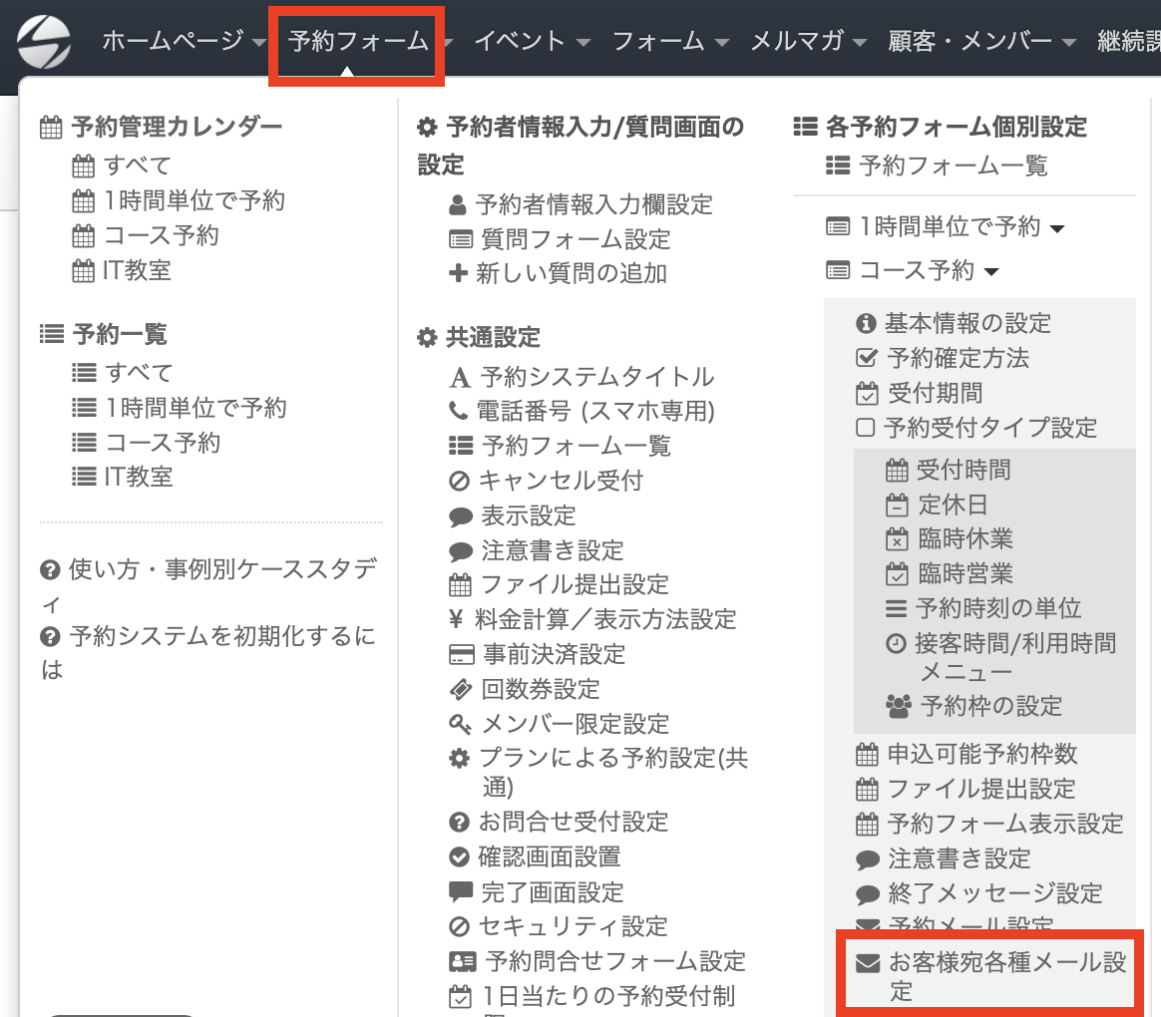1161x1017 pixels.
Task: Click the yen icon beside 料金計算／表示方法設定
Action: pos(457,619)
